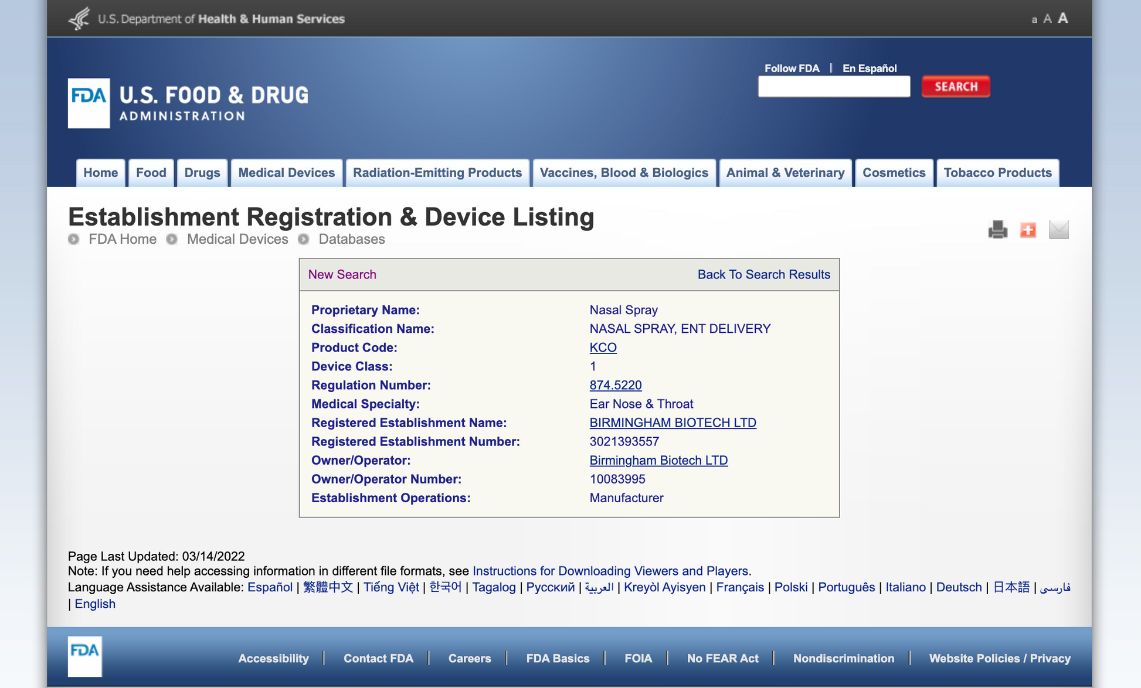Open Careers footer link

point(470,659)
